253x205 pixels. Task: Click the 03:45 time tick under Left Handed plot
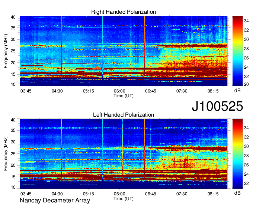(26, 194)
